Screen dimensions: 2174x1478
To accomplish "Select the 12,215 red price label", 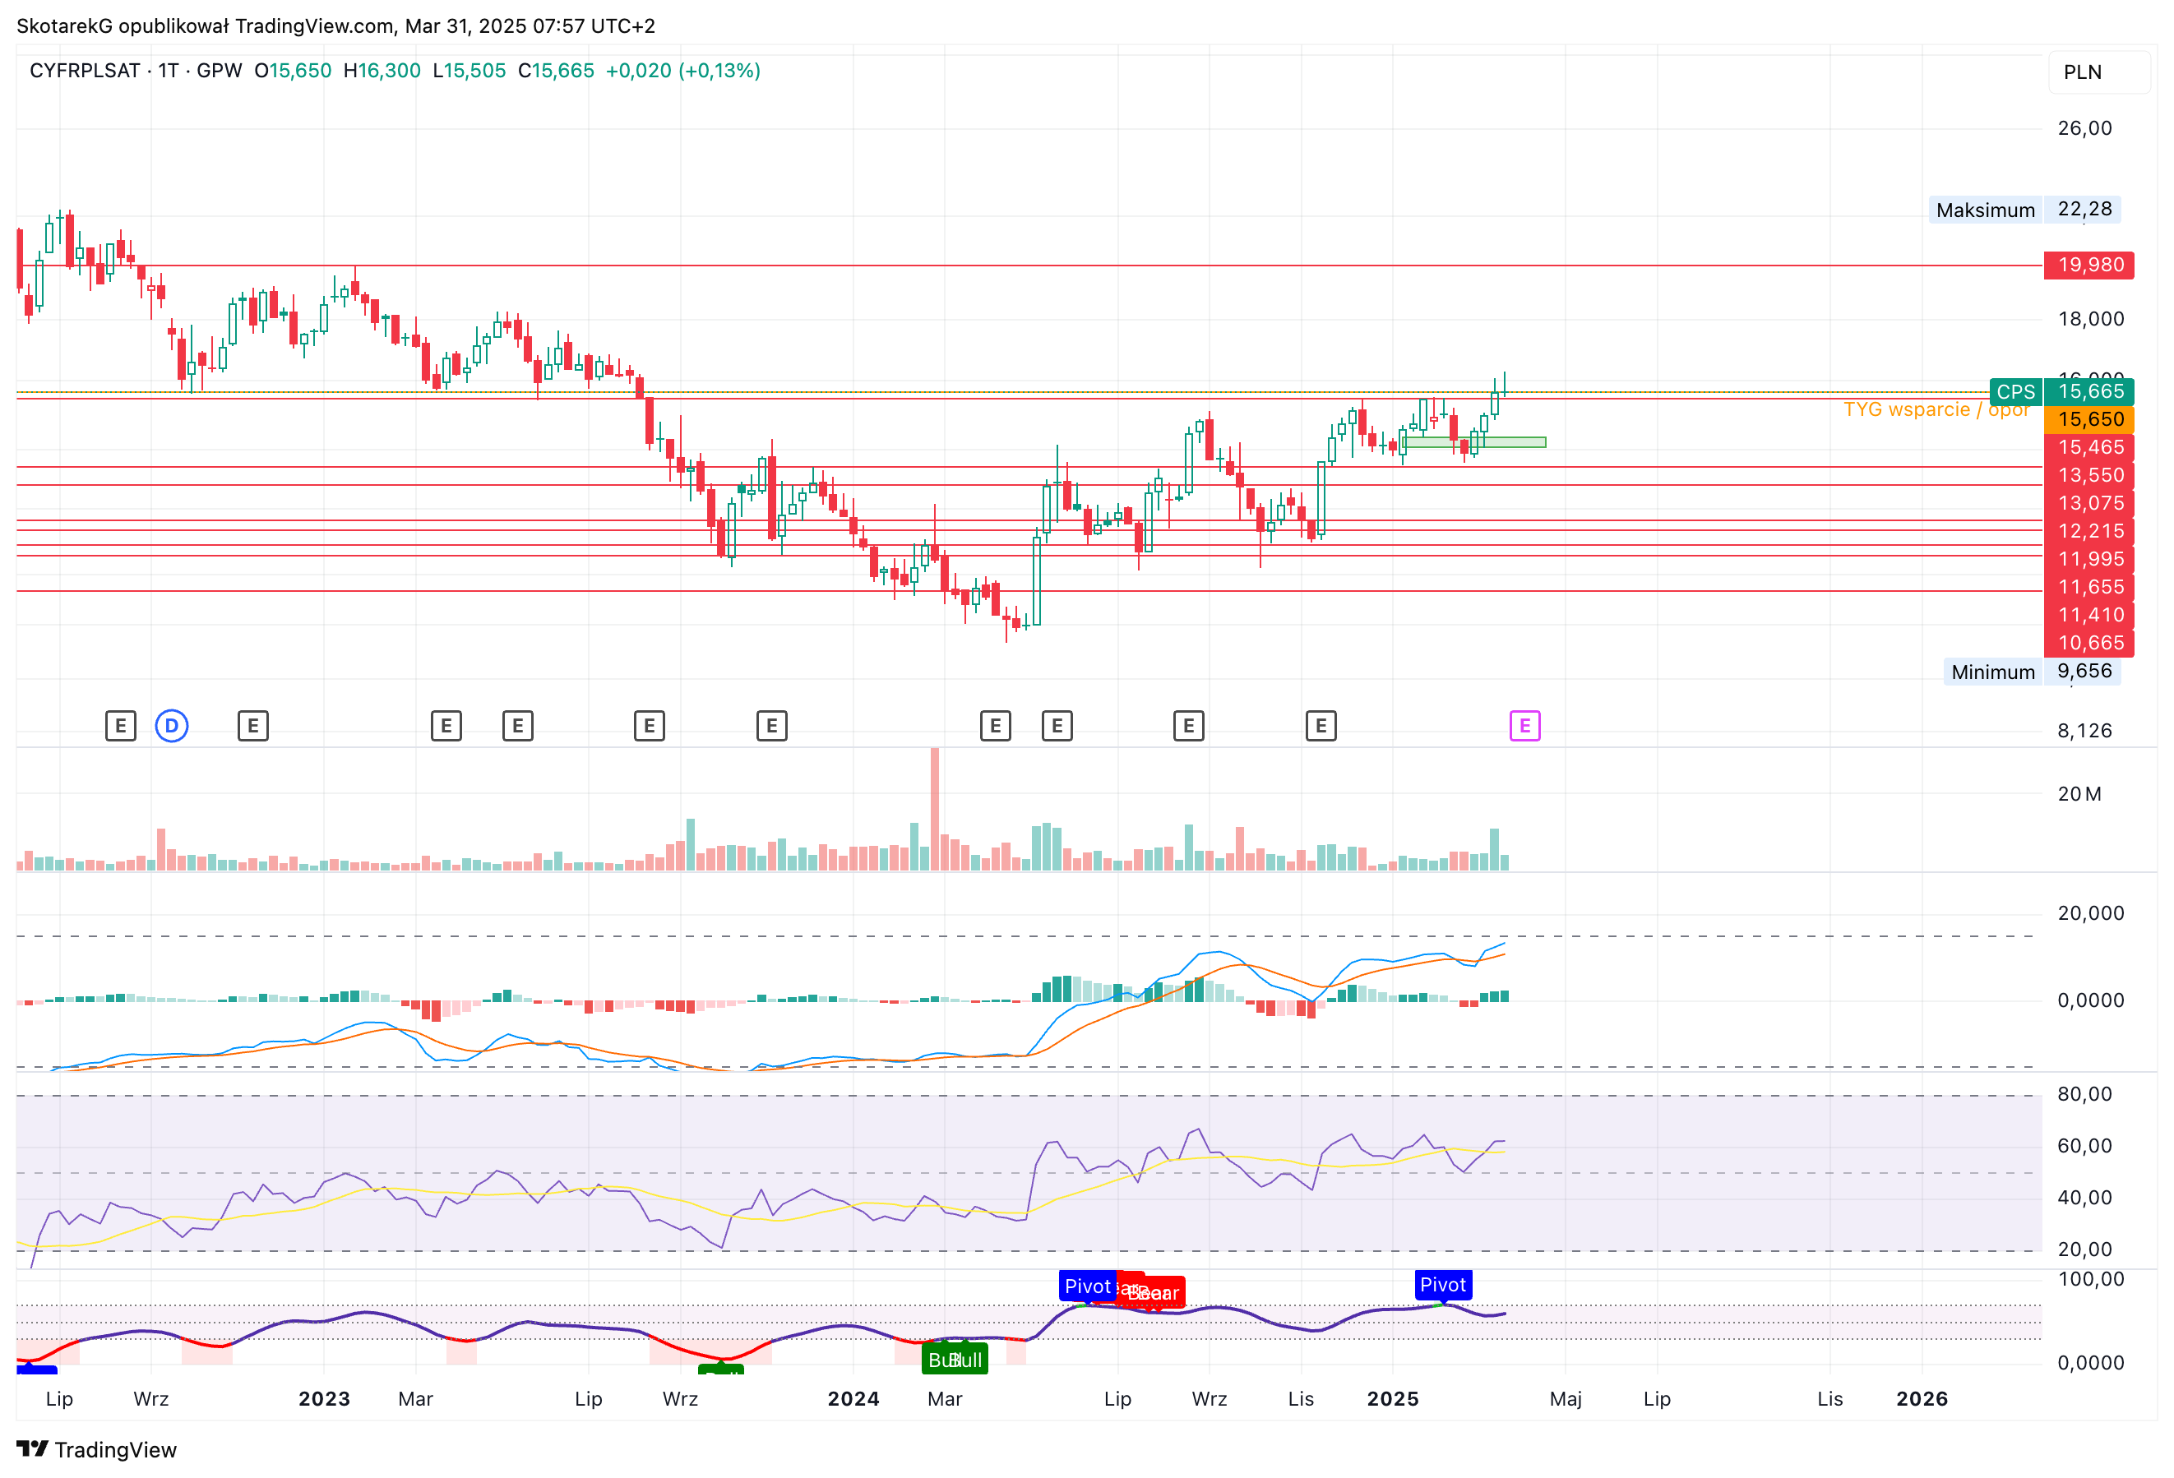I will click(x=2090, y=531).
